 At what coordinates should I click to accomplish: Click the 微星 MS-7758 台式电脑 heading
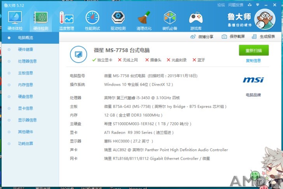pyautogui.click(x=122, y=50)
